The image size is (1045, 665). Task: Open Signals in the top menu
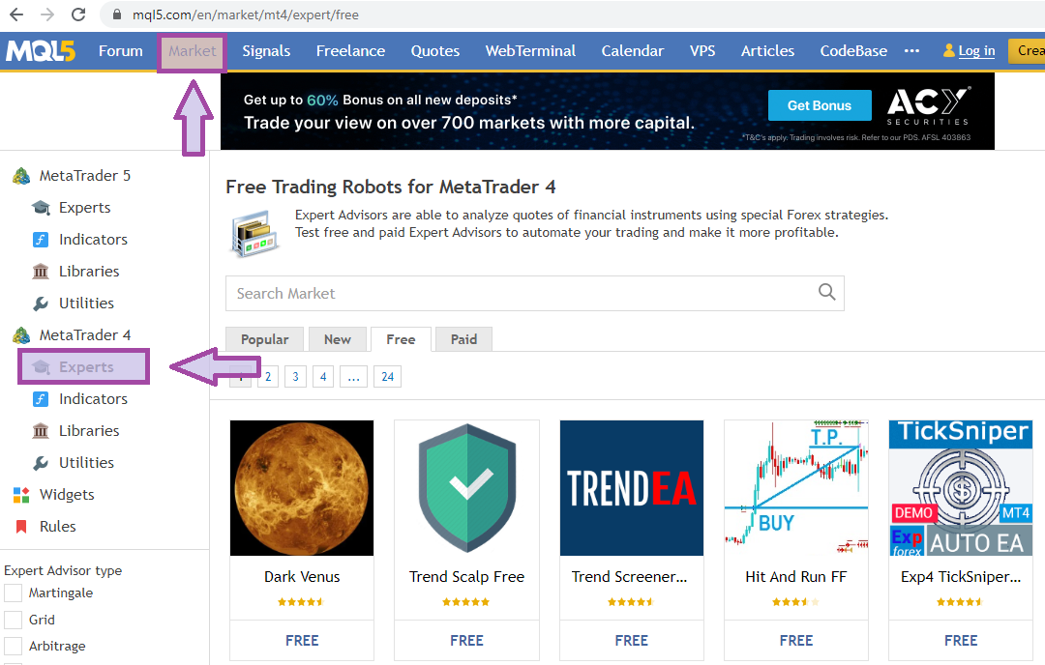pos(266,51)
